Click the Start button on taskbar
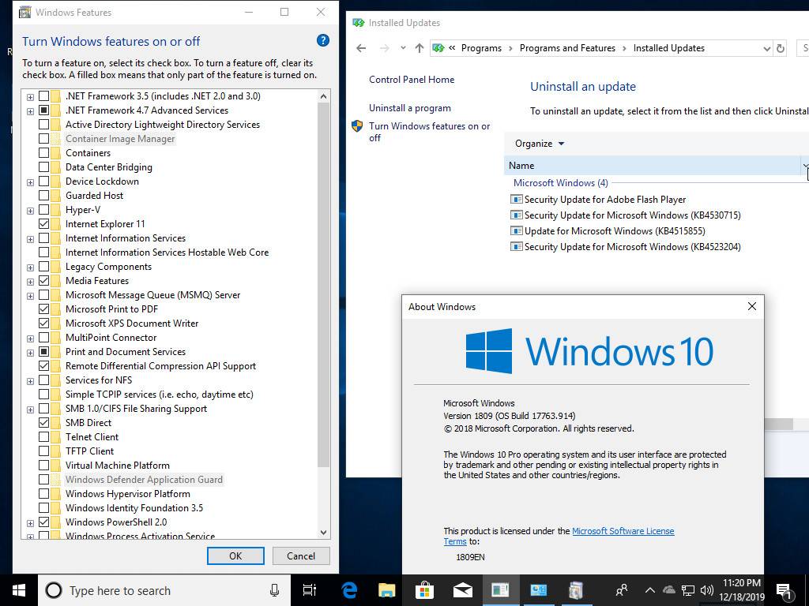 (19, 590)
